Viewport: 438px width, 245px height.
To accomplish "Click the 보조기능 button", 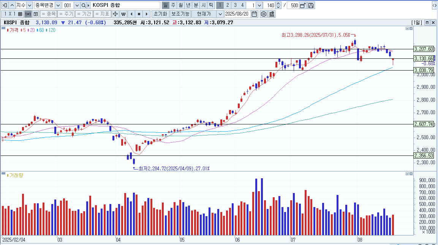I will point(180,14).
